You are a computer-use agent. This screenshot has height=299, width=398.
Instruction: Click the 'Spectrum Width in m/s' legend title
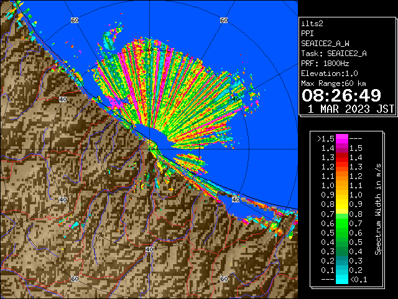coord(377,209)
